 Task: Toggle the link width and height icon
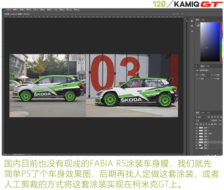coord(208,75)
